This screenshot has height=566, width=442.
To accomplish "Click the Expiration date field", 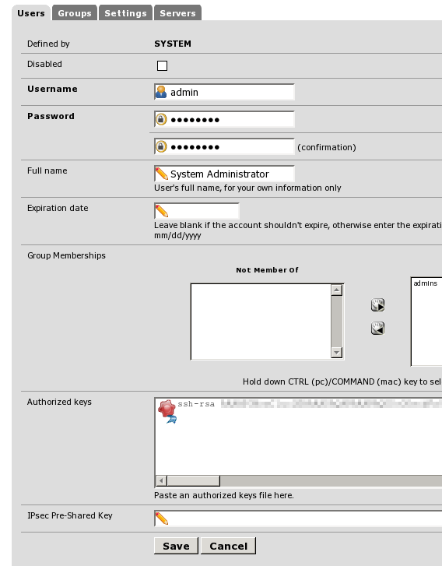I will click(197, 211).
